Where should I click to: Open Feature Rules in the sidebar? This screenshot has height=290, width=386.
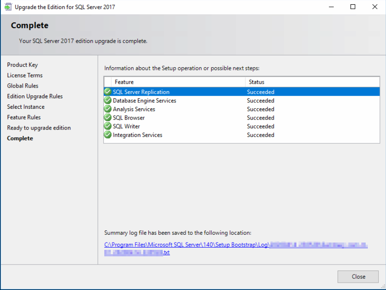(x=24, y=117)
